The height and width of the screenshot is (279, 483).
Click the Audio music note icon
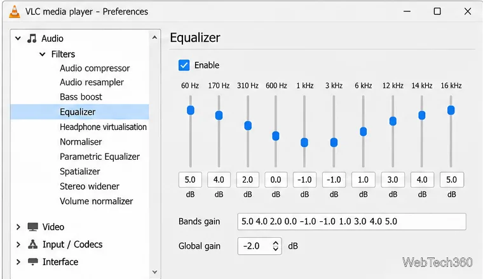pos(32,39)
